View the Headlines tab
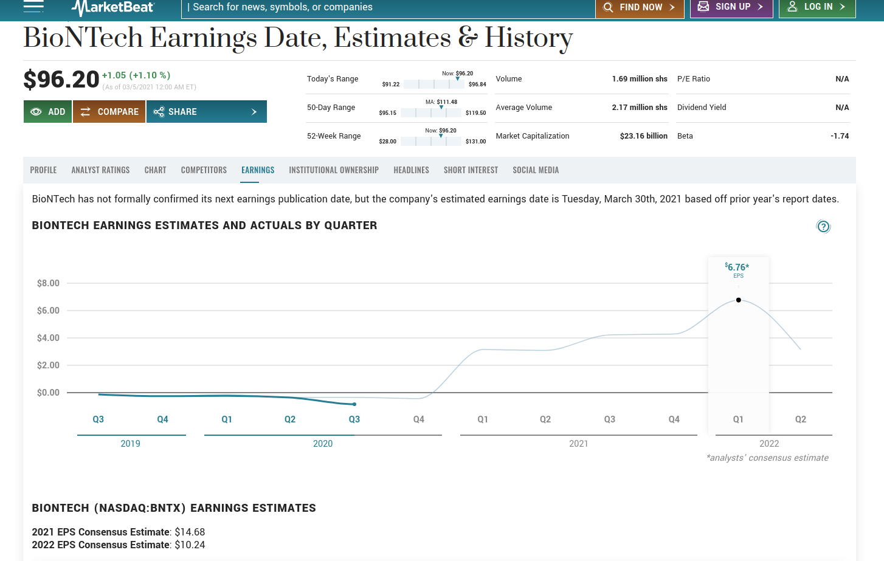884x561 pixels. click(411, 170)
